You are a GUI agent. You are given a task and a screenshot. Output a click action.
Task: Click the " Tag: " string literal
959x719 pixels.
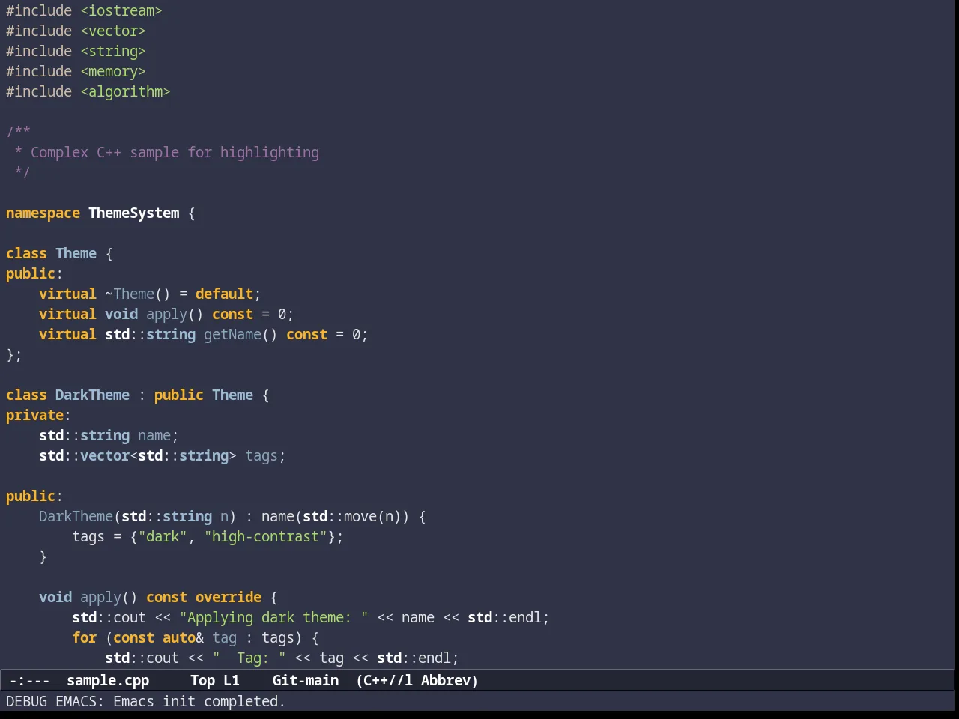click(249, 658)
